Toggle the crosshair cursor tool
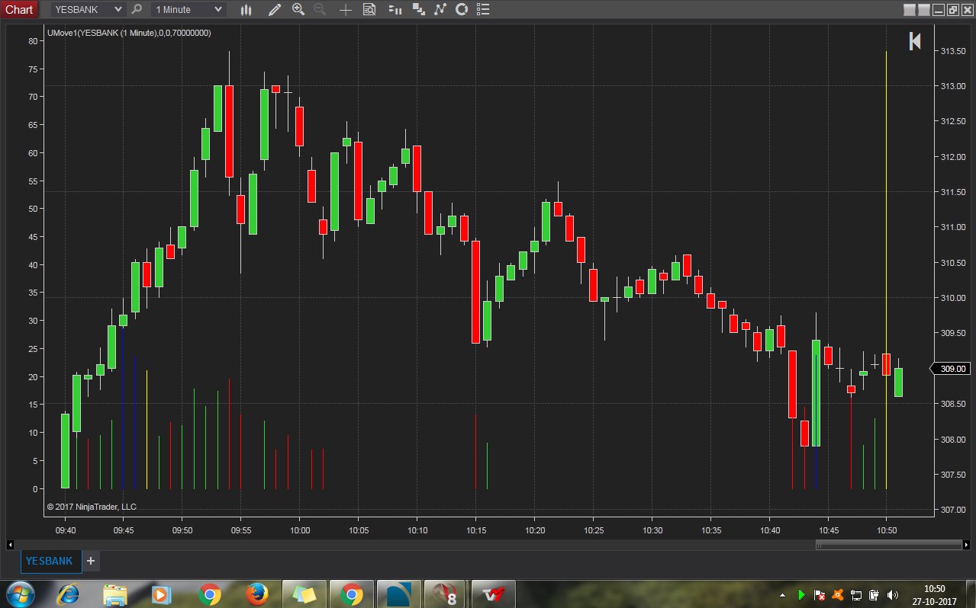Screen dimensions: 976x608 (346, 9)
